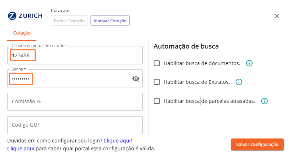Enable busca de documentos checkbox
This screenshot has height=159, width=288.
tap(157, 63)
